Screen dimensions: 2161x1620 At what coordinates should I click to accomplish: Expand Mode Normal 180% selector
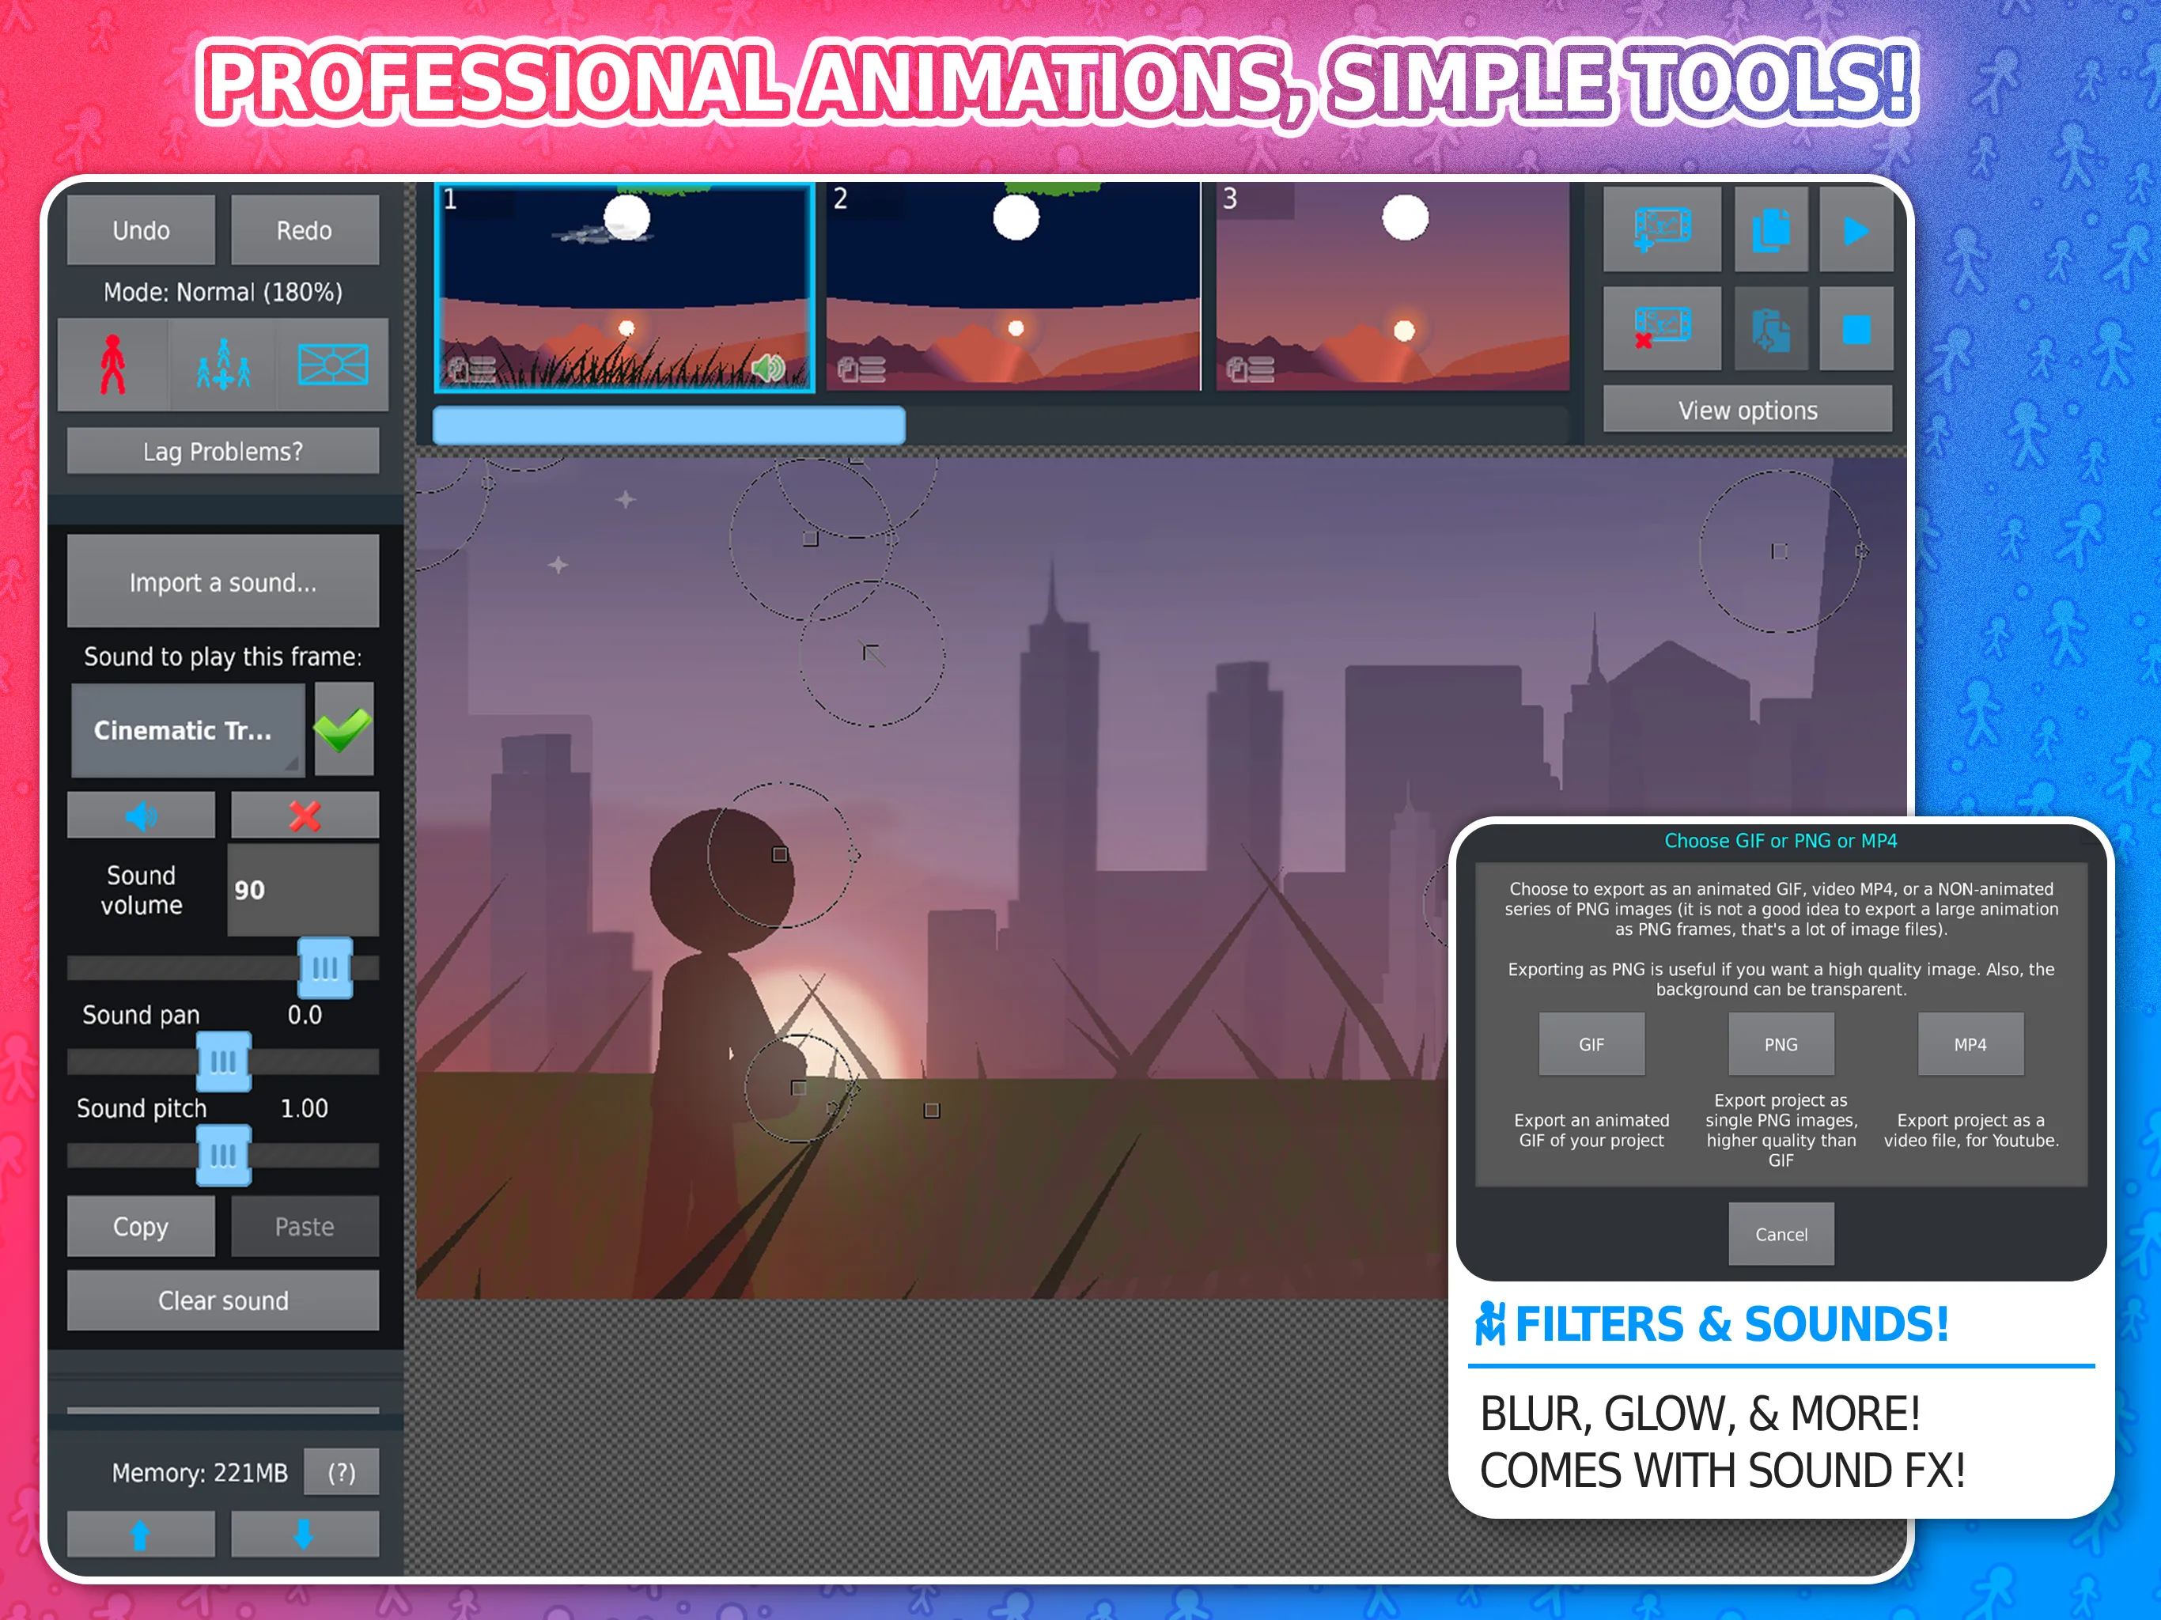[x=226, y=291]
